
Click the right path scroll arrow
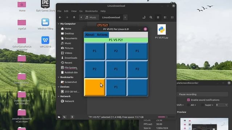(125, 17)
